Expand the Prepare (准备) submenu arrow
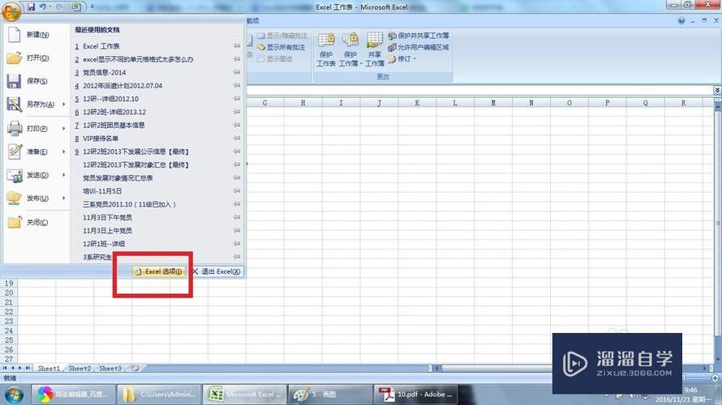 (x=63, y=151)
